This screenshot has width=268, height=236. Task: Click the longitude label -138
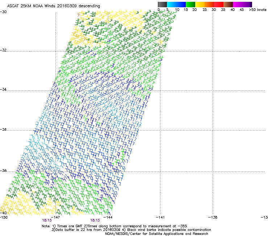(x=213, y=217)
